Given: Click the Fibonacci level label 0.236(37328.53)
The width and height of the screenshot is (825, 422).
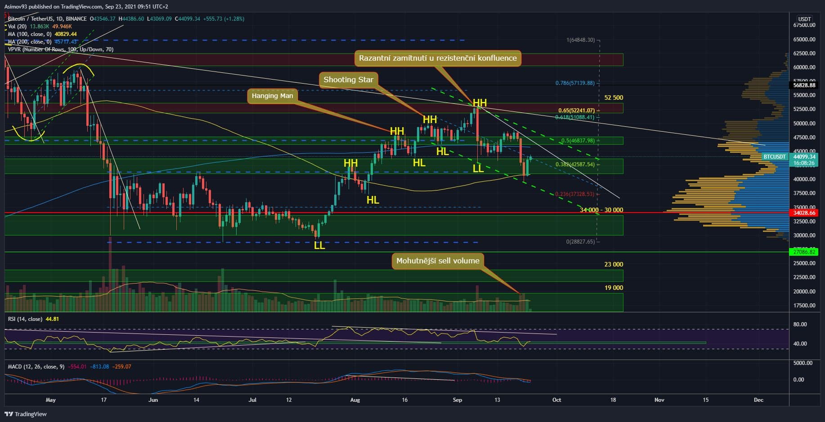Looking at the screenshot, I should (575, 194).
